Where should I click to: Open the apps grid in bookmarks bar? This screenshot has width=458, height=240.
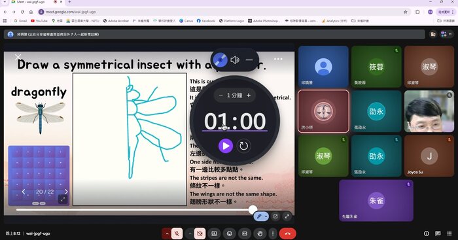5,21
